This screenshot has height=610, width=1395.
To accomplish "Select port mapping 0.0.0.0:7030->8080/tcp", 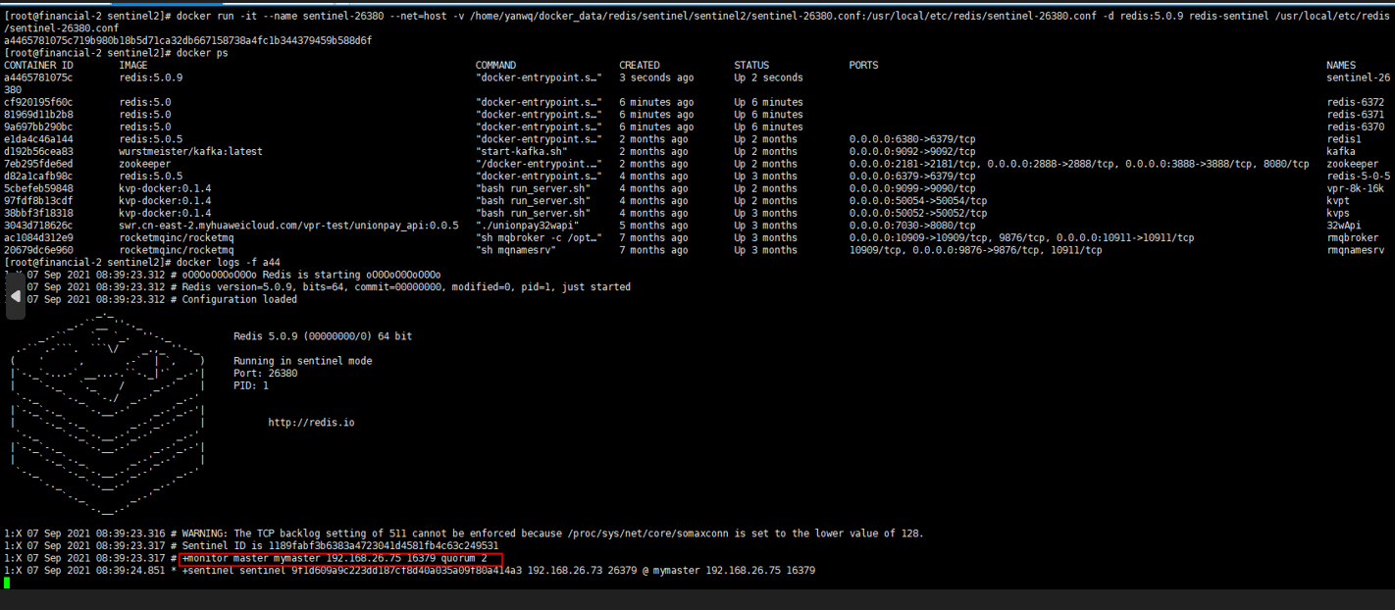I will [x=912, y=226].
